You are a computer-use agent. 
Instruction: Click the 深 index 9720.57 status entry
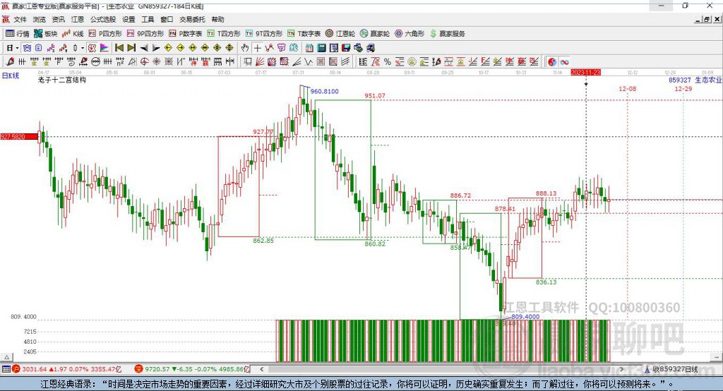pos(193,369)
